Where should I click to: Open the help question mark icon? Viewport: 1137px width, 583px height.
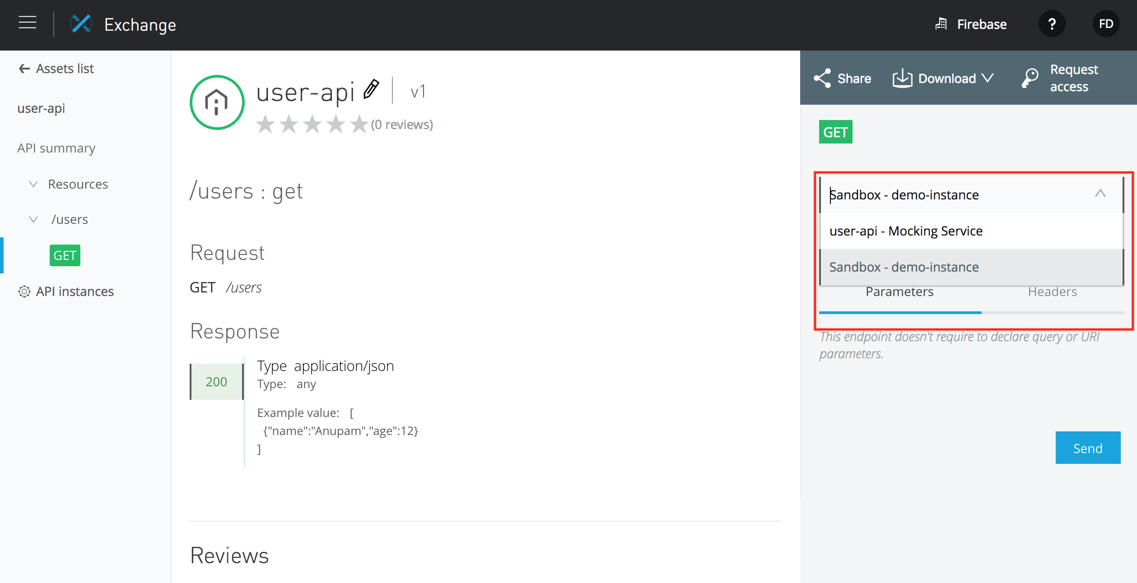1052,24
